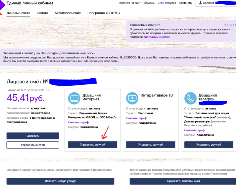This screenshot has height=189, width=236.
Task: Open the Программа «БОНУС» tab
Action: coord(104,13)
